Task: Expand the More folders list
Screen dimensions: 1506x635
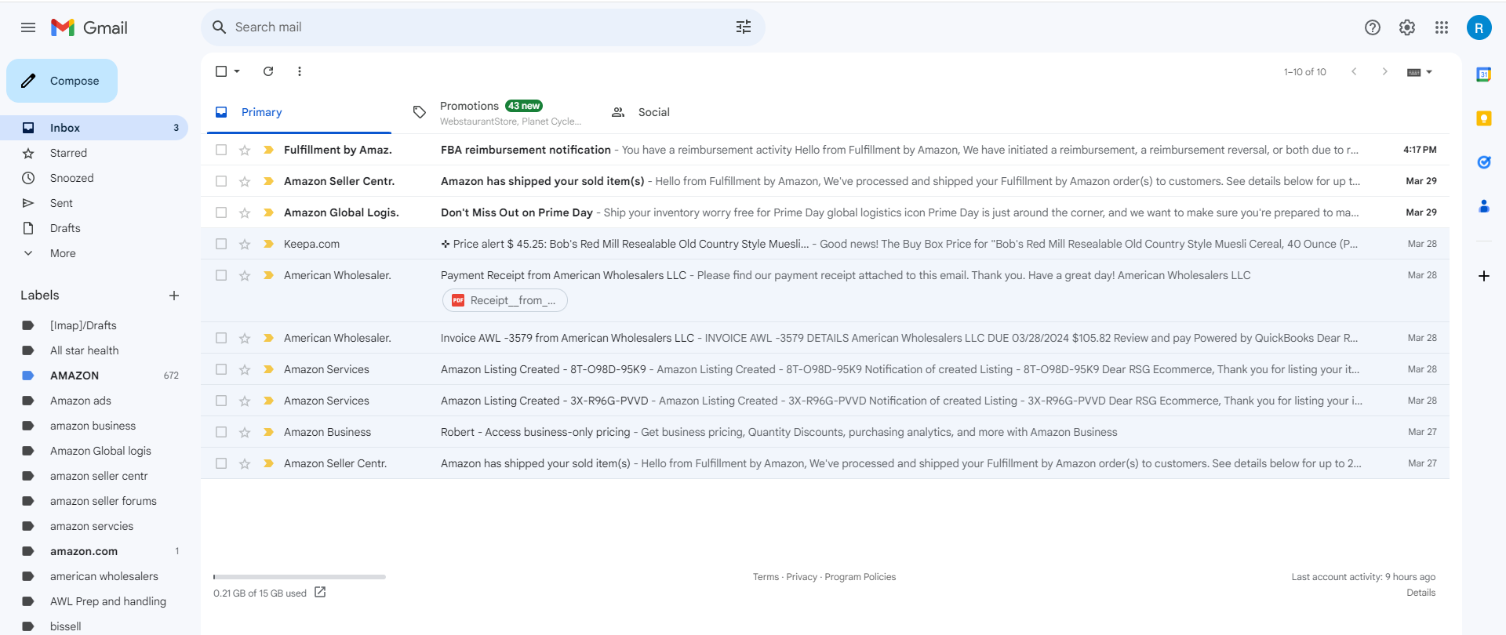Action: [x=63, y=253]
